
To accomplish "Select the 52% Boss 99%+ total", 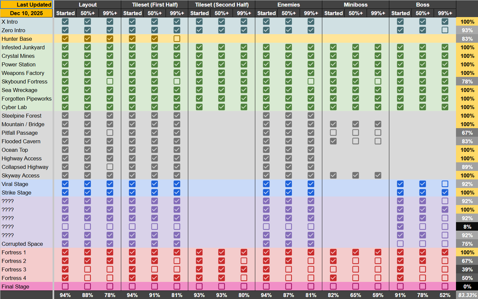I will pyautogui.click(x=445, y=295).
